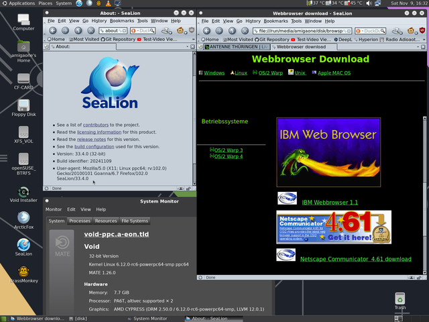The height and width of the screenshot is (322, 429).
Task: Click Netscape Communicator 4.61 banner image
Action: [334, 227]
